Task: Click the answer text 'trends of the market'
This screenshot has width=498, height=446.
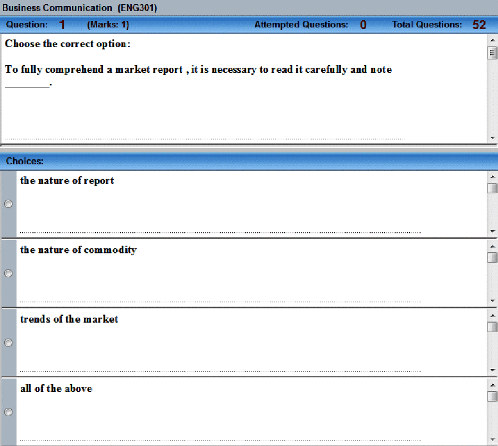Action: tap(69, 319)
